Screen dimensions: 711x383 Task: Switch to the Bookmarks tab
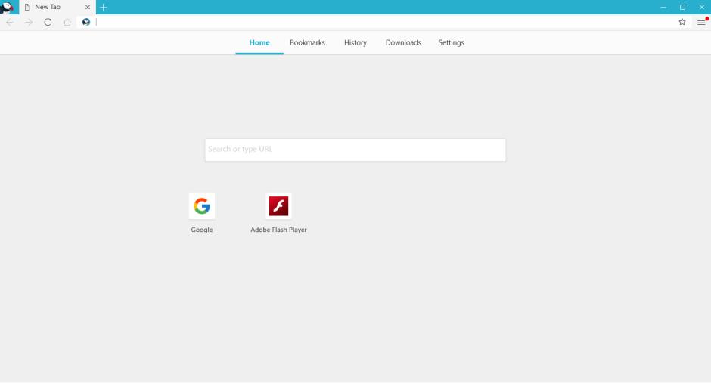(x=307, y=42)
